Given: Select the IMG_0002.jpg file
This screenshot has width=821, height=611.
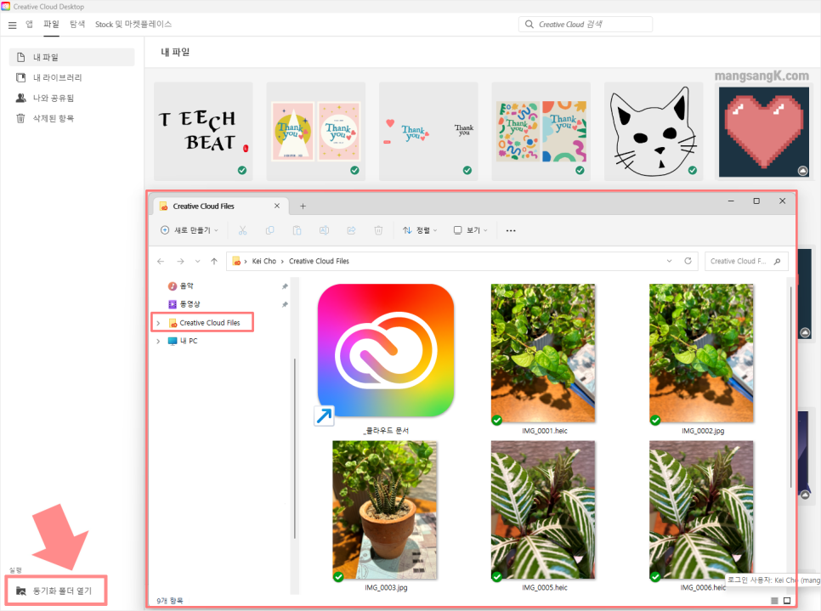Looking at the screenshot, I should tap(702, 359).
